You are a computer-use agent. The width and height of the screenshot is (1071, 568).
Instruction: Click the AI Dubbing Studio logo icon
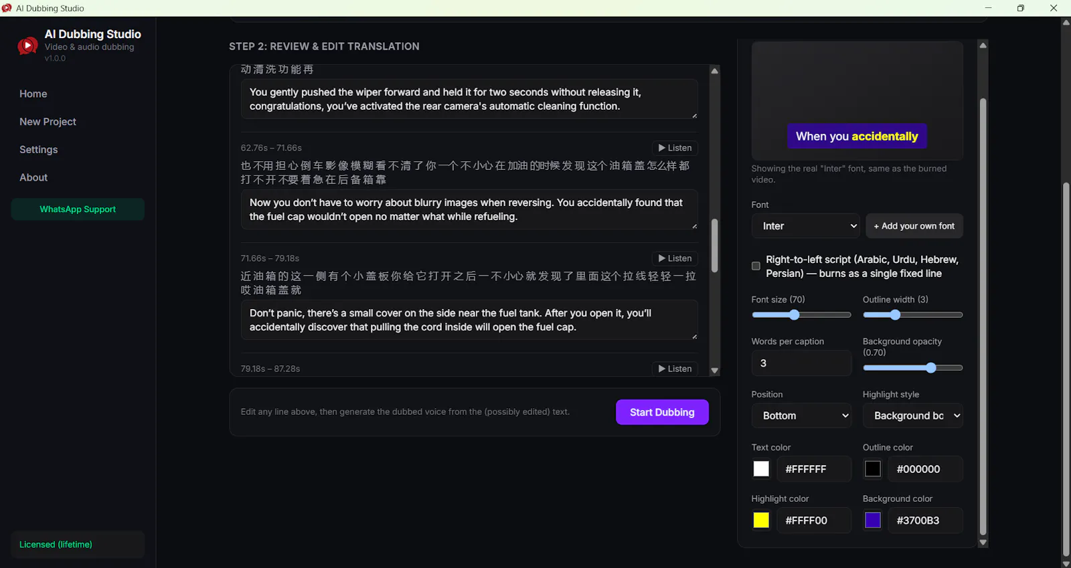click(27, 45)
